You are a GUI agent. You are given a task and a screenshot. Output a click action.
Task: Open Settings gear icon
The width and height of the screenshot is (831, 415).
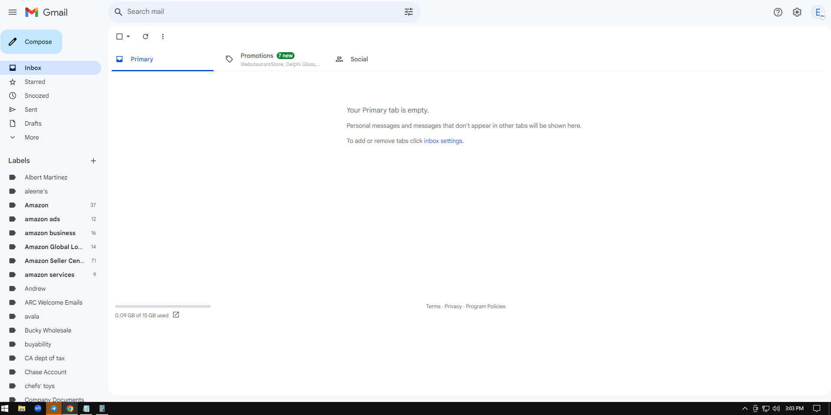point(797,12)
